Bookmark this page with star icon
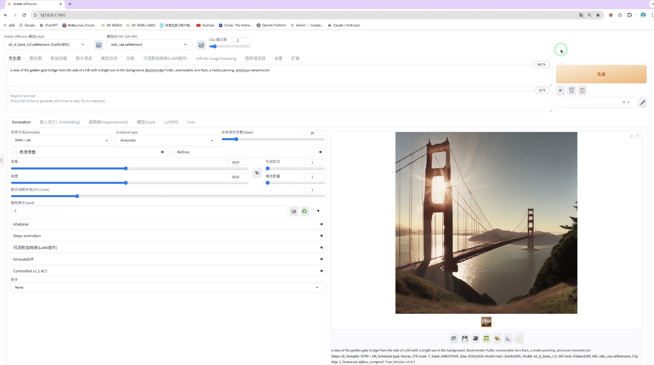The image size is (654, 365). pyautogui.click(x=598, y=15)
